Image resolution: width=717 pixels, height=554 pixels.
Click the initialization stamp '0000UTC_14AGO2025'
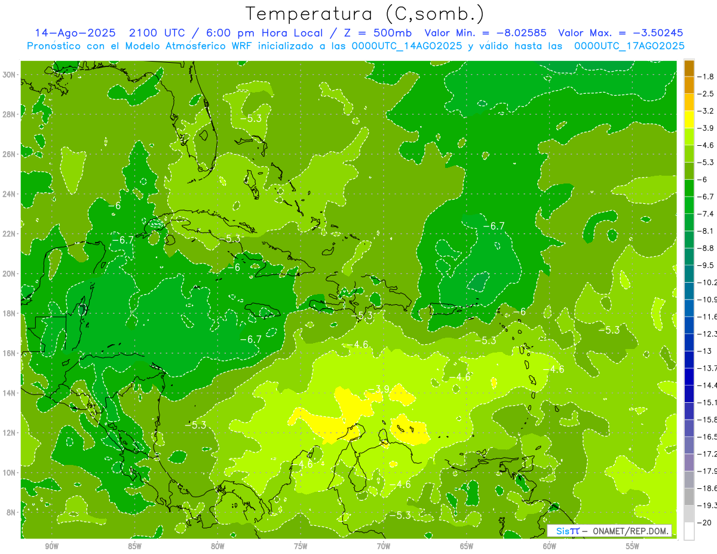pyautogui.click(x=408, y=46)
